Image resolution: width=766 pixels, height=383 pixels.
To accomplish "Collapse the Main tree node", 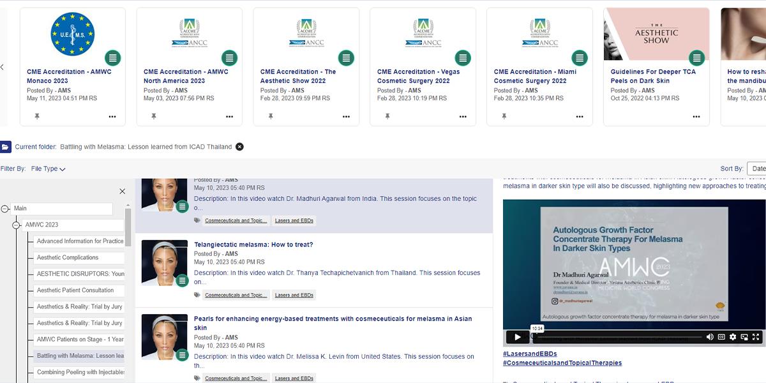I will [x=5, y=209].
